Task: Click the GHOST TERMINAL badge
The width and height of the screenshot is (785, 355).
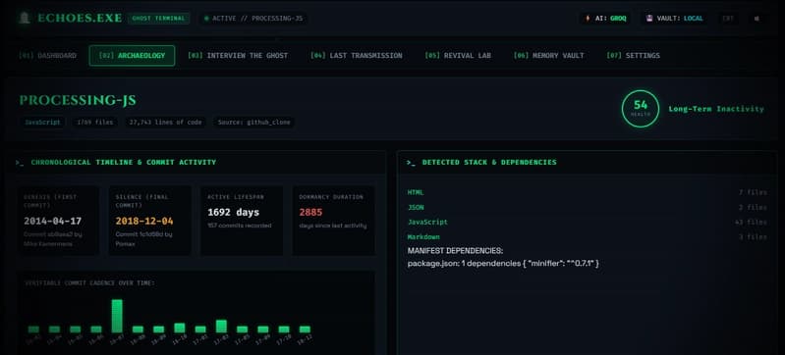Action: pos(158,19)
